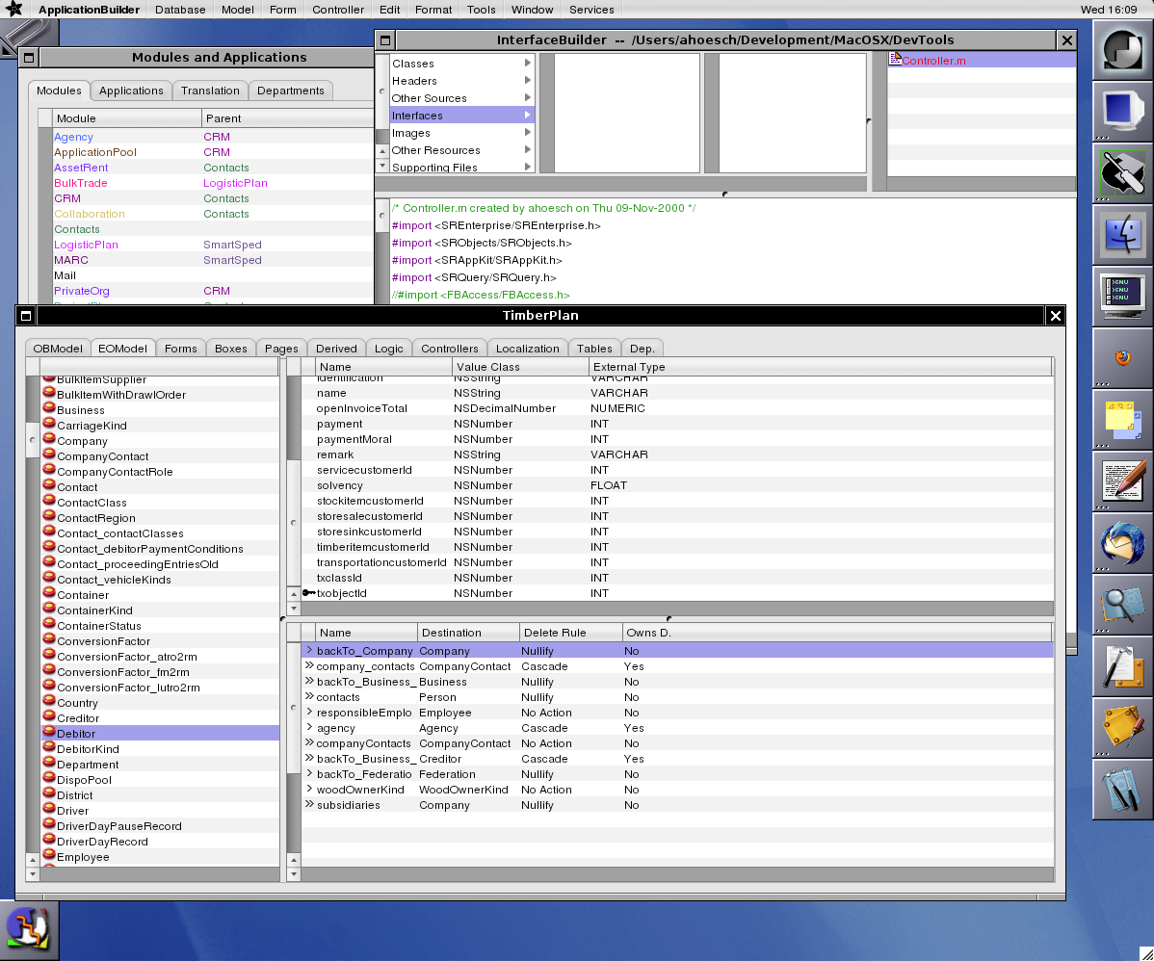Screen dimensions: 1154x961
Task: Click the red entity icon beside Department
Action: (49, 763)
